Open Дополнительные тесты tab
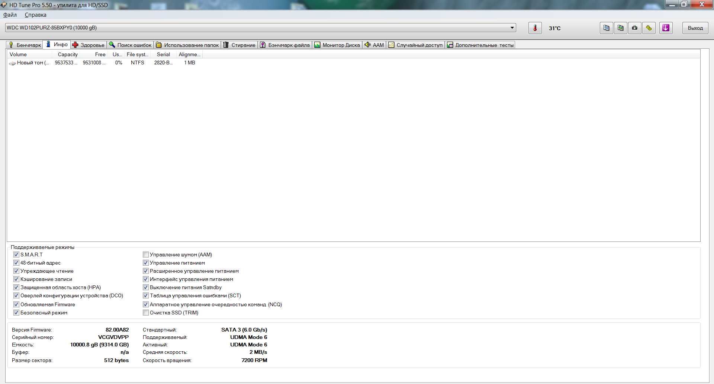The image size is (714, 384). pyautogui.click(x=480, y=45)
